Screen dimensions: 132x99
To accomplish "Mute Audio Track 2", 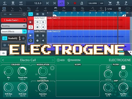I will pyautogui.click(x=37, y=35).
